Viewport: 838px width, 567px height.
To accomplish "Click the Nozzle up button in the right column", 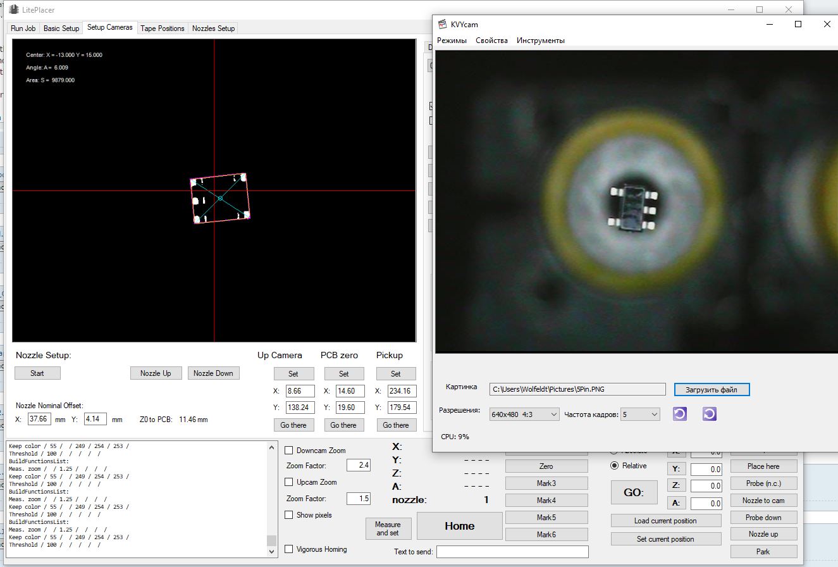I will (x=763, y=534).
